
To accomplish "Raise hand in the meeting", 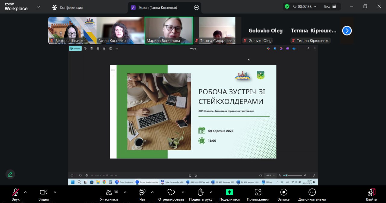I will coord(201,192).
